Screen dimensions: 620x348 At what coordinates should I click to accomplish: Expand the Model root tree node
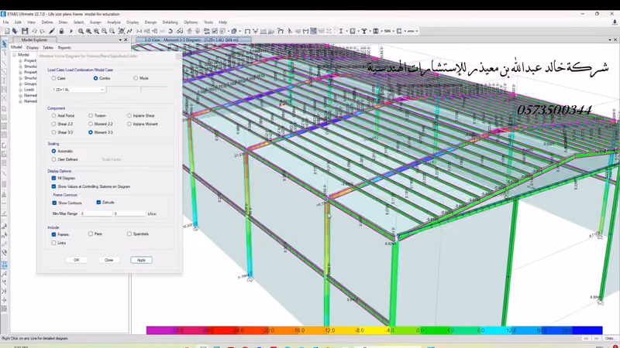pyautogui.click(x=14, y=55)
